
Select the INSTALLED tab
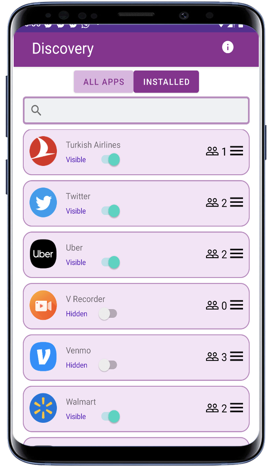pyautogui.click(x=166, y=82)
